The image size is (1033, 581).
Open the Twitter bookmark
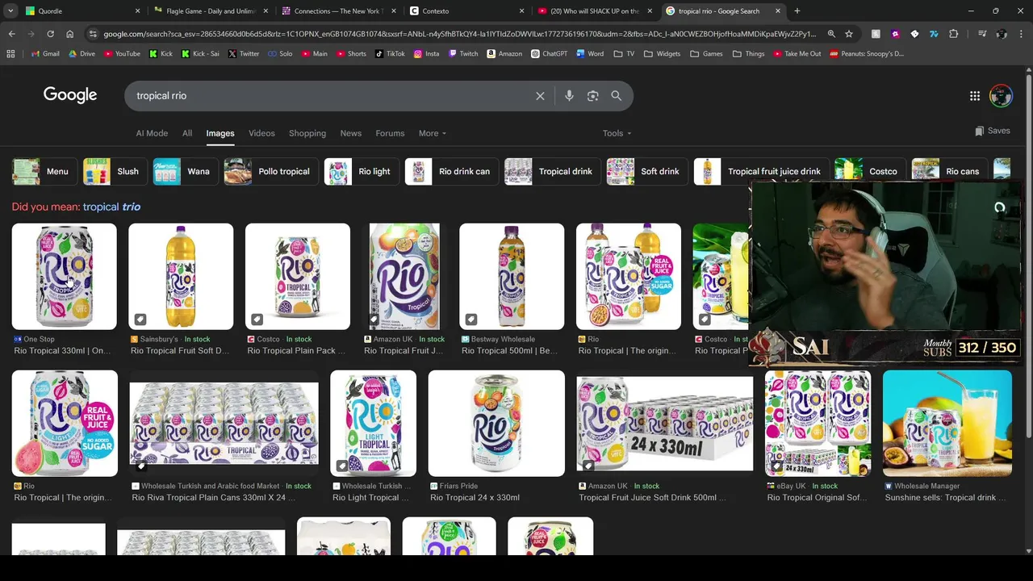[243, 54]
